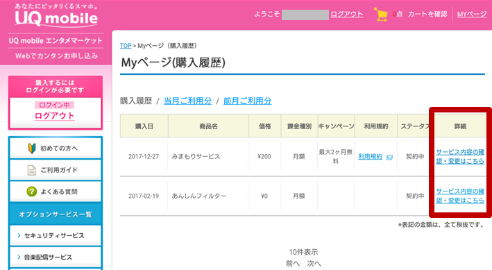
Task: Open the MYページ link
Action: tap(472, 14)
